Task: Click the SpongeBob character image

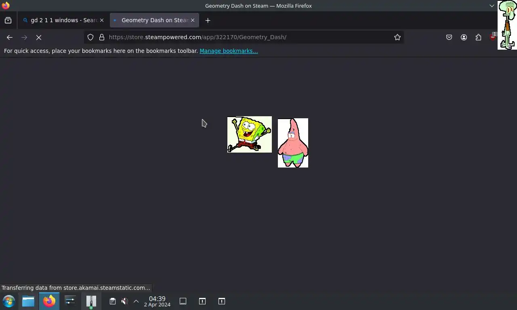Action: pyautogui.click(x=250, y=134)
